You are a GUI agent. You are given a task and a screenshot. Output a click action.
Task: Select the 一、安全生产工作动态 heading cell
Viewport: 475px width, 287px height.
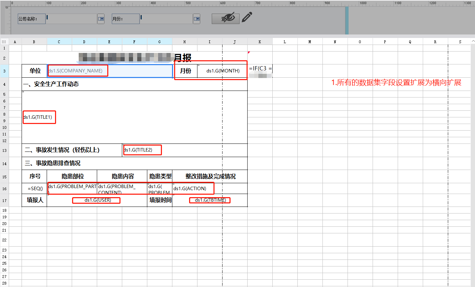tap(135, 84)
